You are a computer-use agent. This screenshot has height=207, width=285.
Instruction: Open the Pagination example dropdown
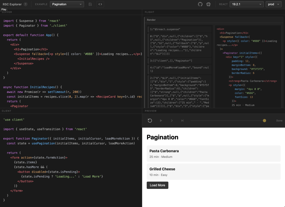click(67, 4)
